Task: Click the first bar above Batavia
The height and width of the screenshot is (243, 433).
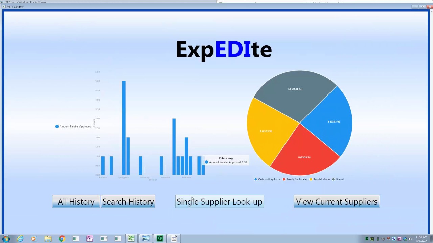Action: click(103, 166)
